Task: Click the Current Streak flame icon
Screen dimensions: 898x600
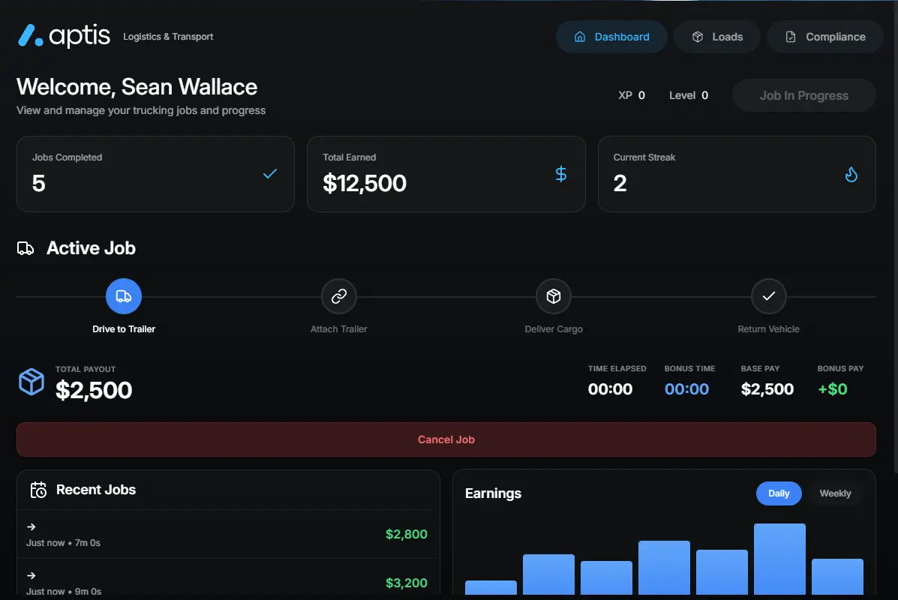Action: tap(851, 174)
